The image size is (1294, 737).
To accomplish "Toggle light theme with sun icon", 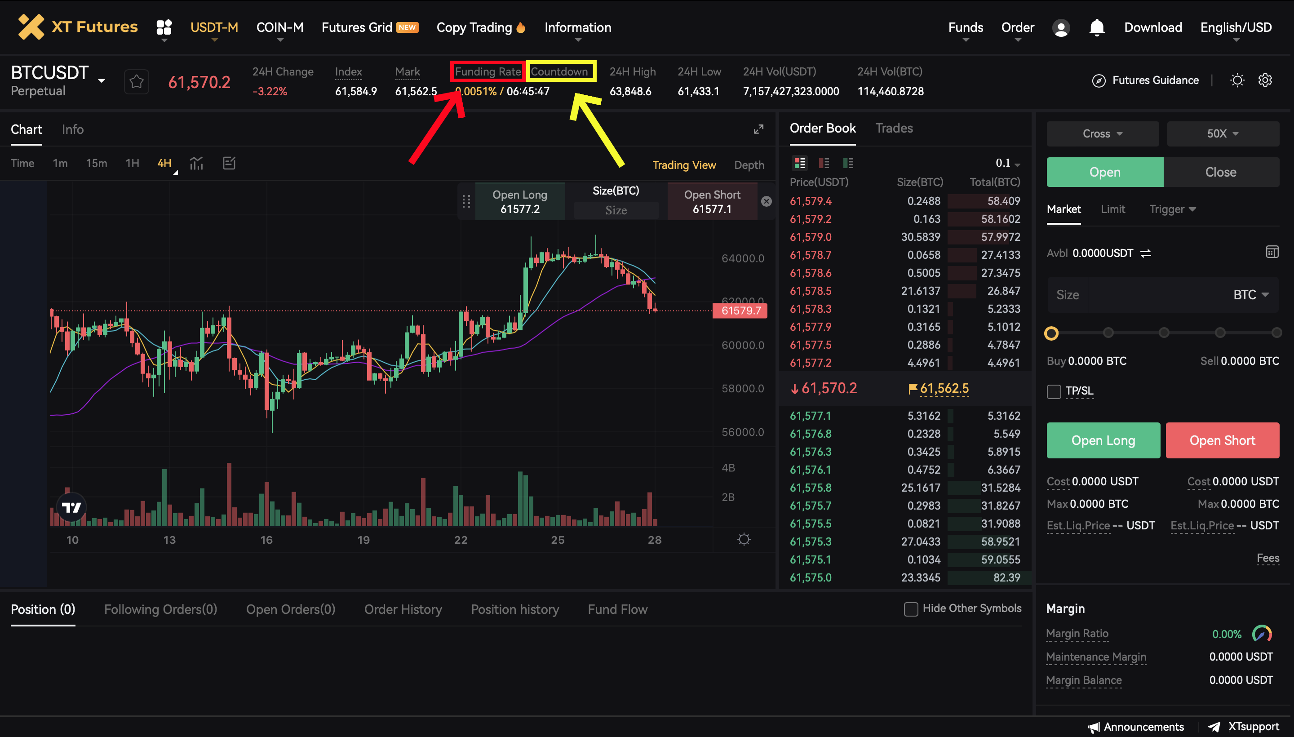I will (1237, 80).
